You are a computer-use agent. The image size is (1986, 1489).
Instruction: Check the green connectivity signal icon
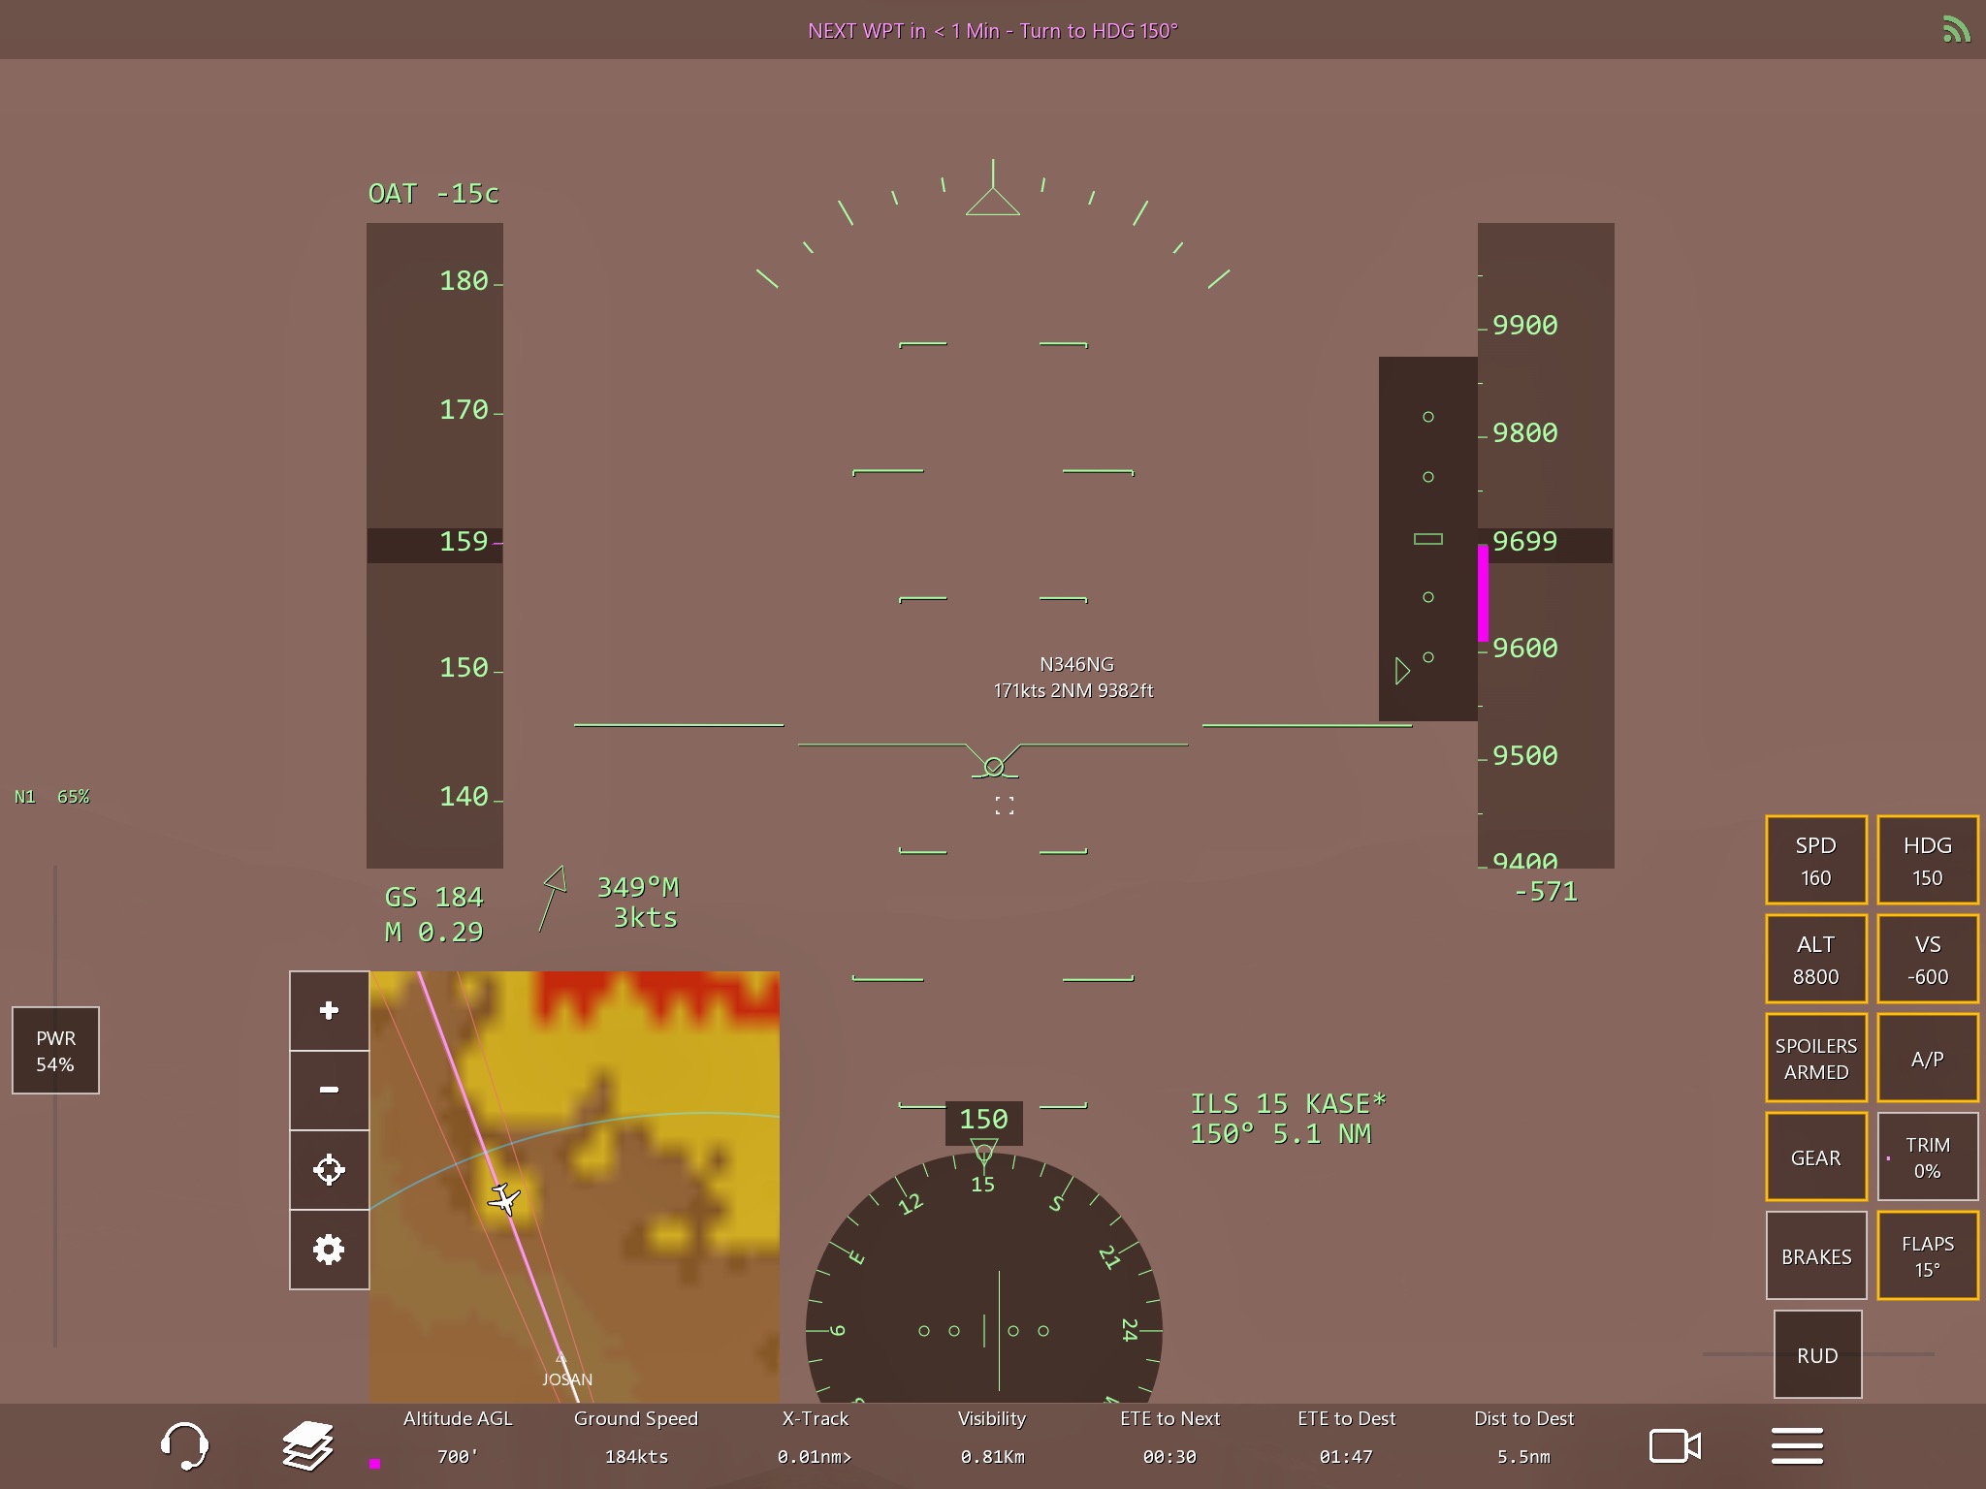click(1956, 30)
